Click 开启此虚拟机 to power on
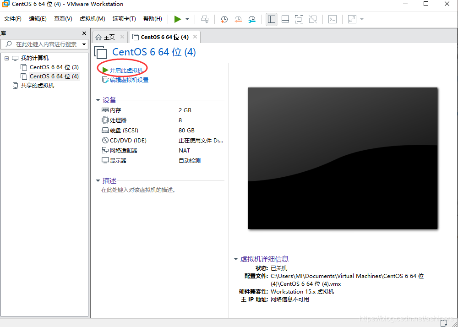458x327 pixels. click(126, 70)
